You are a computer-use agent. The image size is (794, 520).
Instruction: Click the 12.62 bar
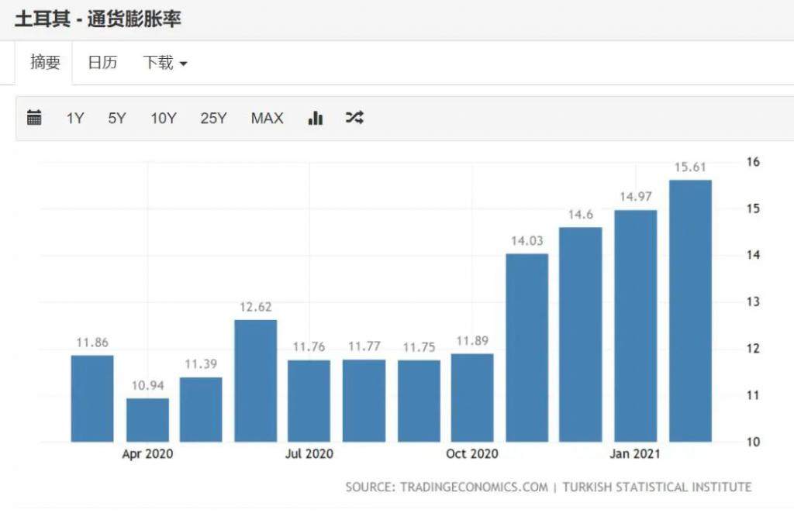256,381
